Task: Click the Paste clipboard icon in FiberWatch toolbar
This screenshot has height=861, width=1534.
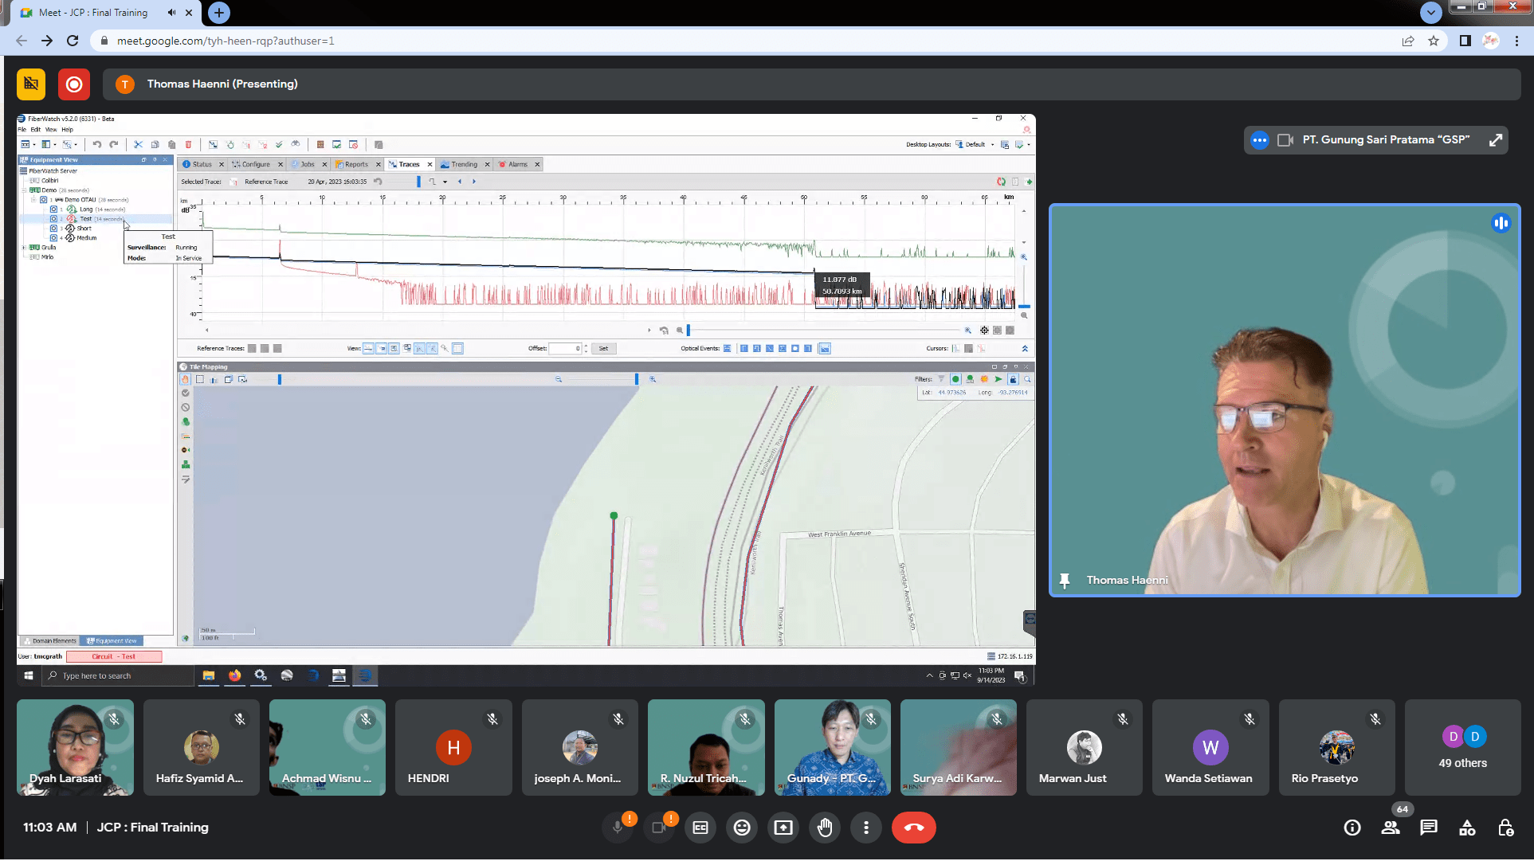Action: click(x=172, y=145)
